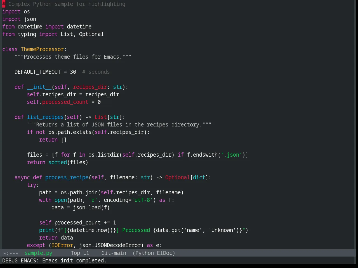Click the '# seconds' comment
The width and height of the screenshot is (358, 268).
coord(96,72)
